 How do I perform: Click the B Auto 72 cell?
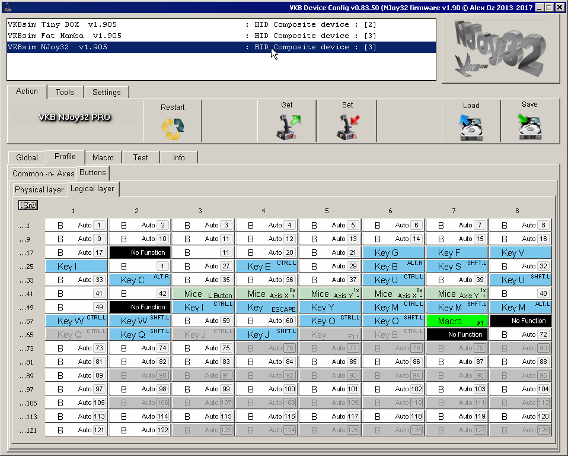pos(521,334)
